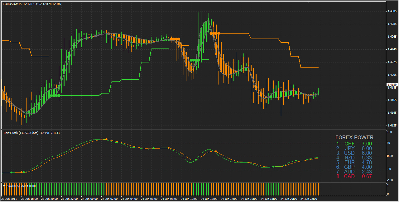Click the orange dot at the stochastic peak

(x=106, y=139)
